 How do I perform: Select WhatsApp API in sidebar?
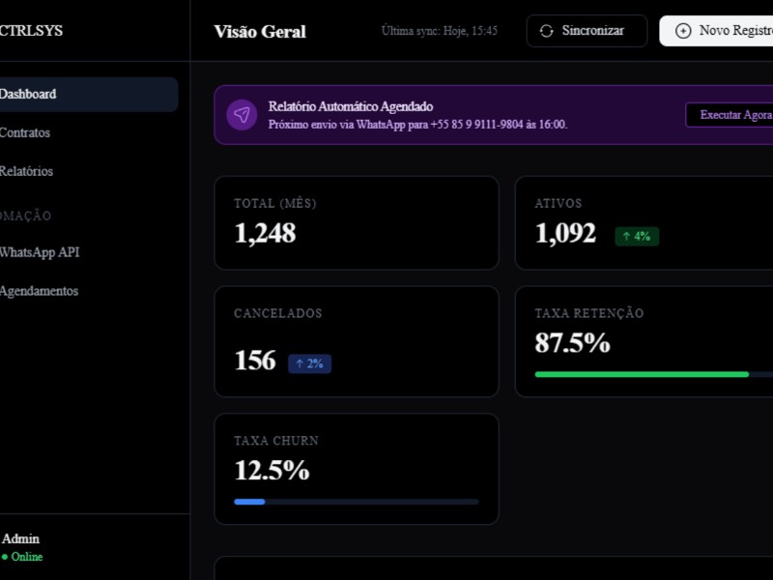[x=40, y=252]
